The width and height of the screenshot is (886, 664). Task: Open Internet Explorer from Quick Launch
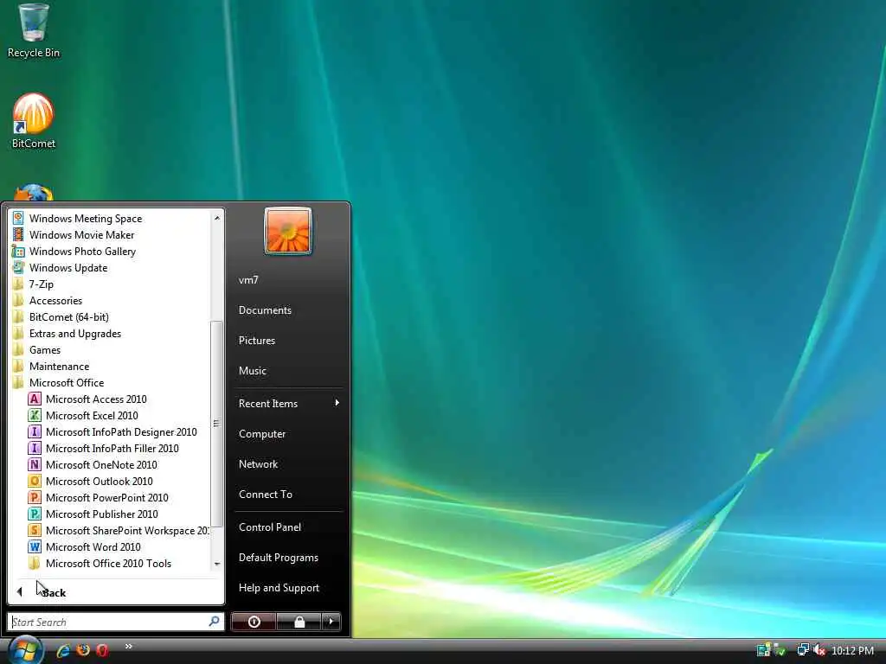(x=62, y=650)
